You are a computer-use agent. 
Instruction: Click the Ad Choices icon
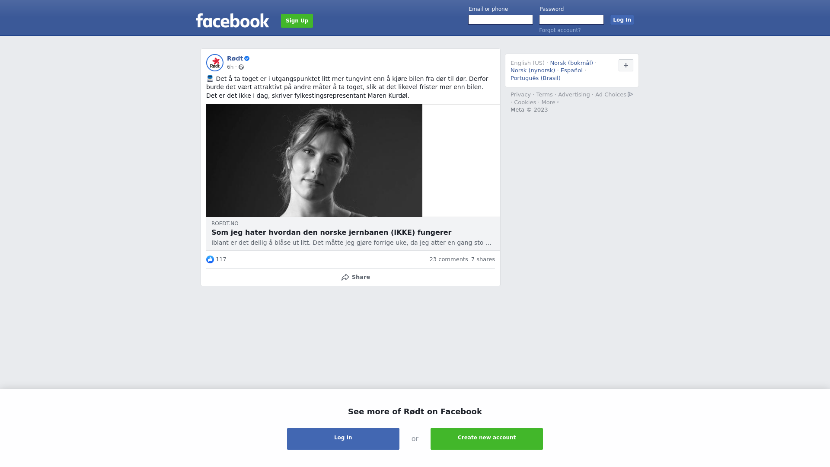(x=630, y=94)
